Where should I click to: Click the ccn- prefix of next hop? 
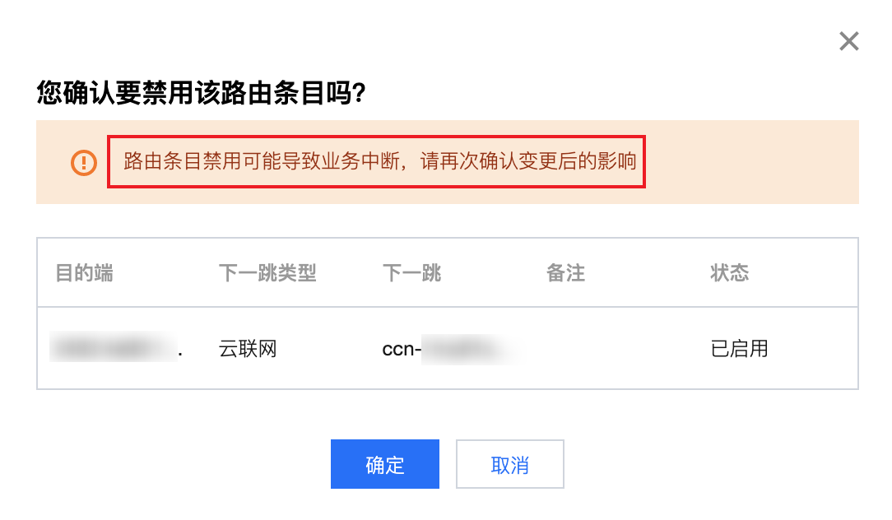[x=402, y=349]
